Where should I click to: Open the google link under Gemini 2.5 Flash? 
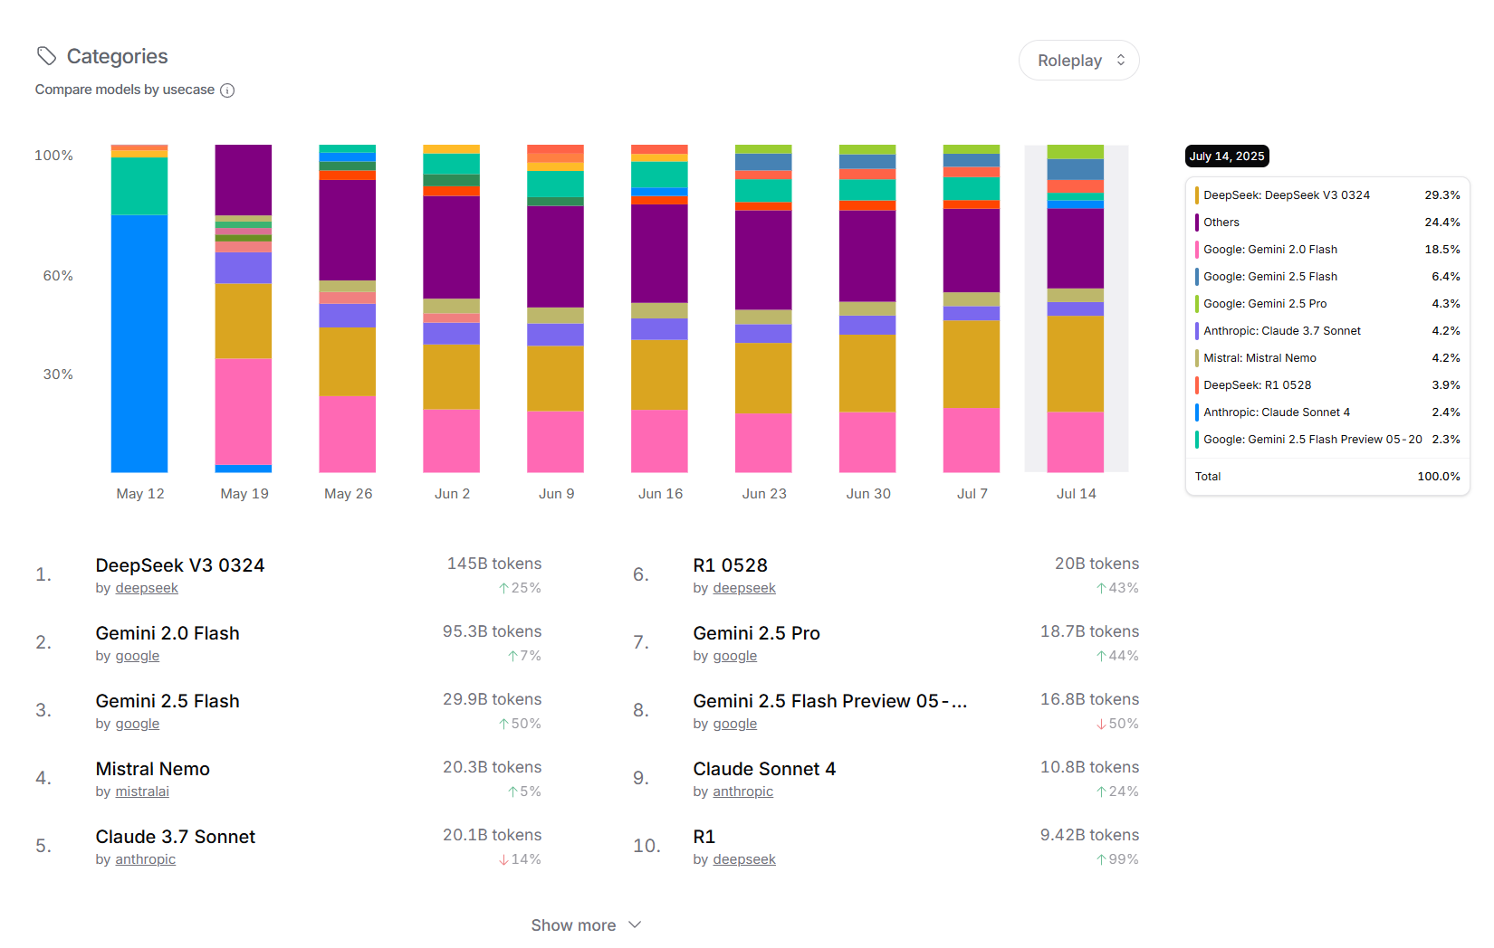click(x=138, y=724)
